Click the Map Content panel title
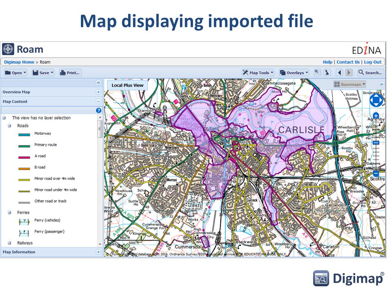Screen dimensions: 392x294 pos(15,102)
